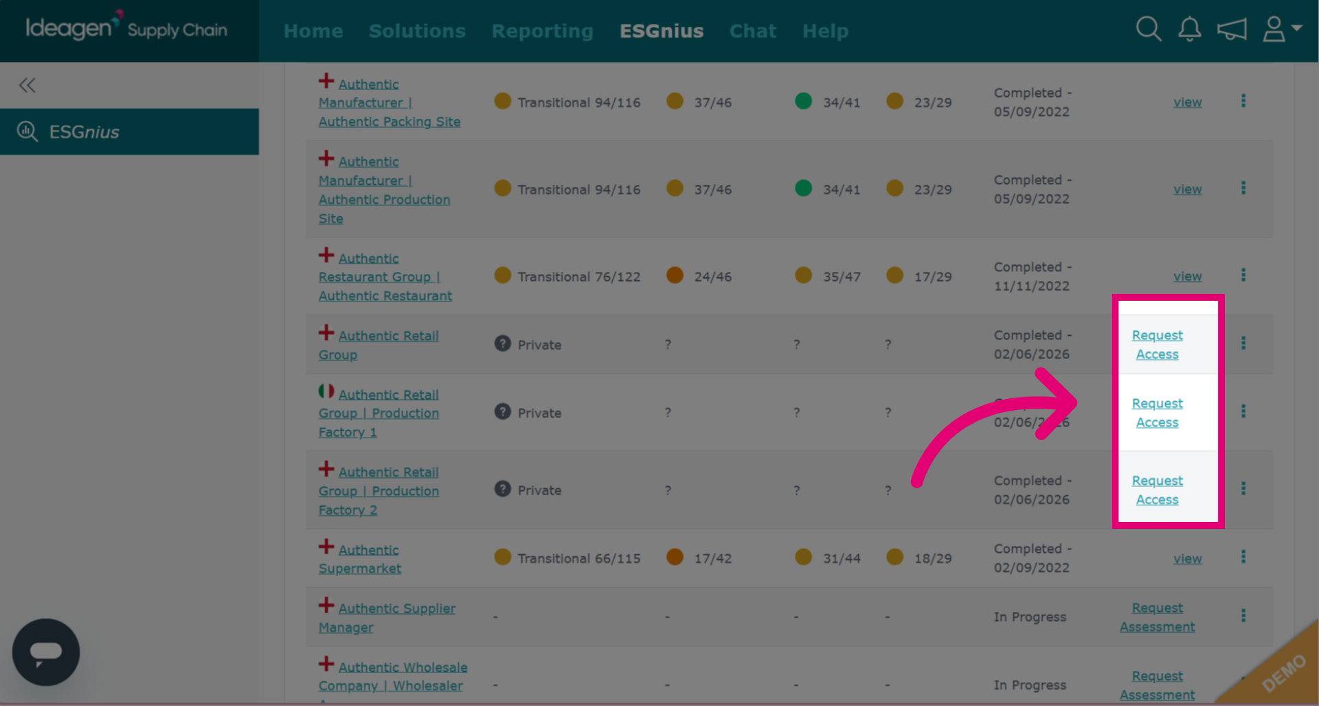This screenshot has height=706, width=1319.
Task: Open Chat menu
Action: pyautogui.click(x=753, y=31)
